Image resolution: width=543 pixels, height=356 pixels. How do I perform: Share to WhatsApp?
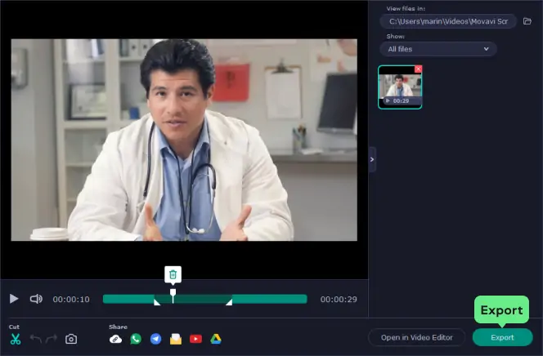click(136, 339)
